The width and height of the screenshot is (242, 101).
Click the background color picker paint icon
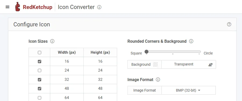point(211,64)
